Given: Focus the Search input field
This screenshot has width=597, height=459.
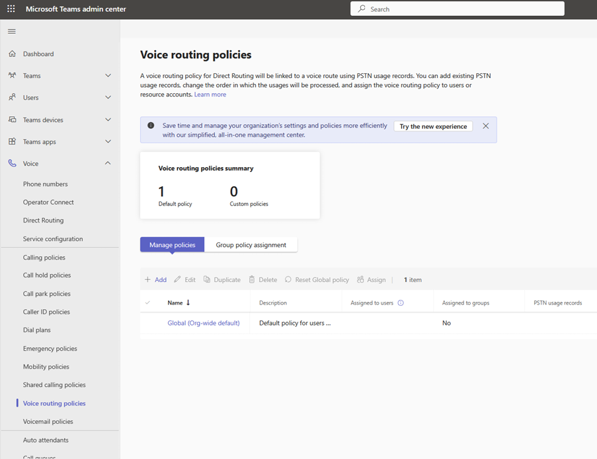Looking at the screenshot, I should [458, 9].
